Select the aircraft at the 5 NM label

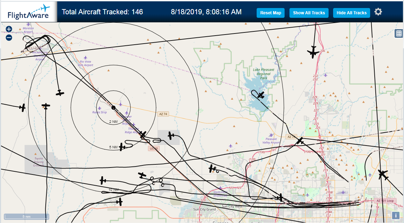[x=122, y=147]
